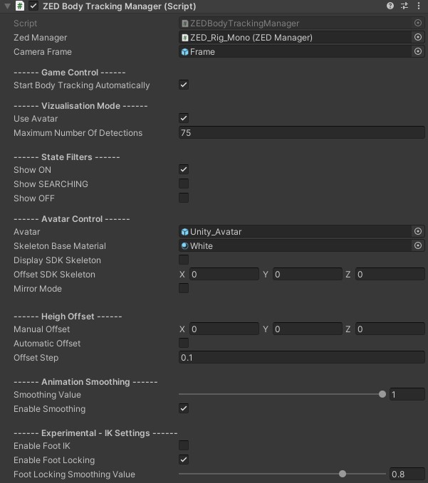Click the Smoothing Value number field
This screenshot has height=483, width=428.
pyautogui.click(x=407, y=394)
